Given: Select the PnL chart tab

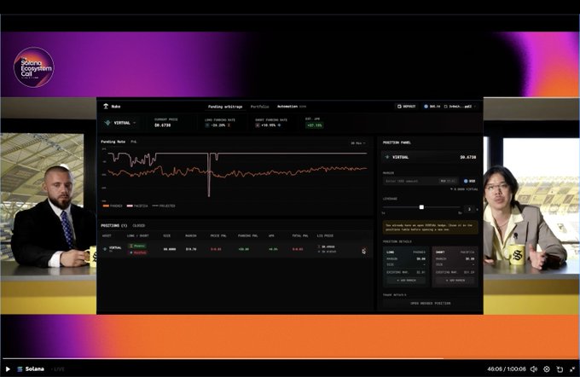Looking at the screenshot, I should point(134,142).
